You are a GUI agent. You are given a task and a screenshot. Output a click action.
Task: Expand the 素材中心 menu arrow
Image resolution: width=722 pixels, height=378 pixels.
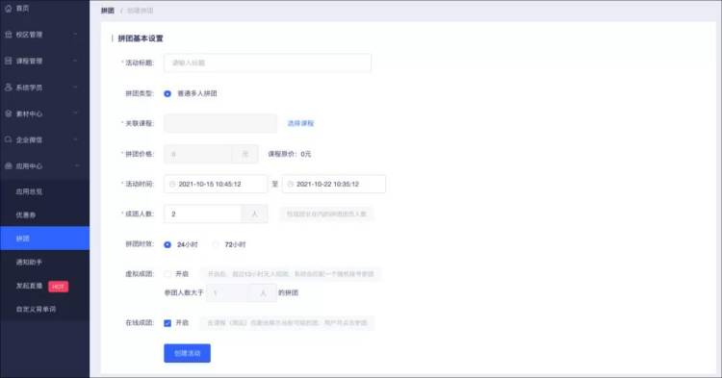tap(75, 113)
